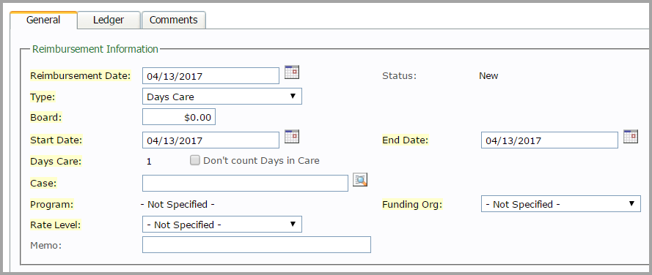Open calendar picker for Start Date
The image size is (652, 275).
(x=292, y=137)
